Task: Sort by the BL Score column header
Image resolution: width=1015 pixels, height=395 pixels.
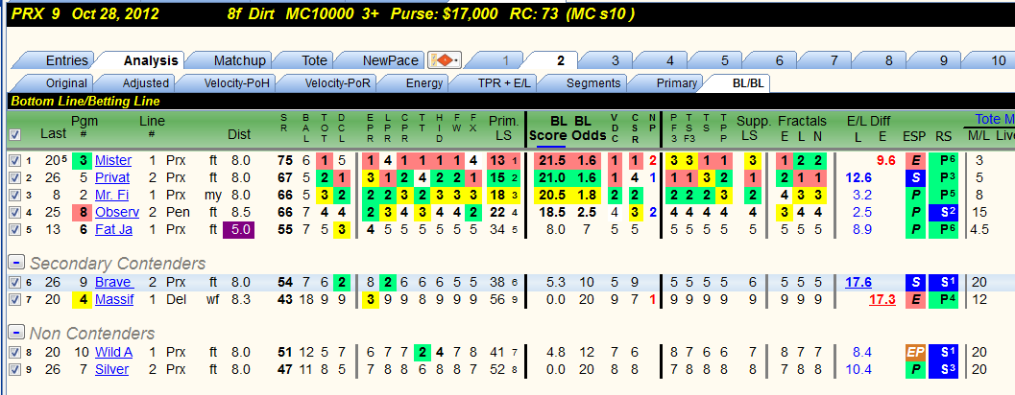Action: click(x=550, y=128)
